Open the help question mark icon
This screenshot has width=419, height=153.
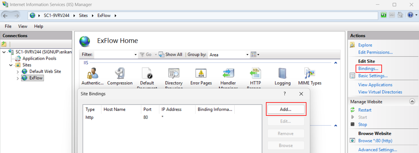coord(410,15)
